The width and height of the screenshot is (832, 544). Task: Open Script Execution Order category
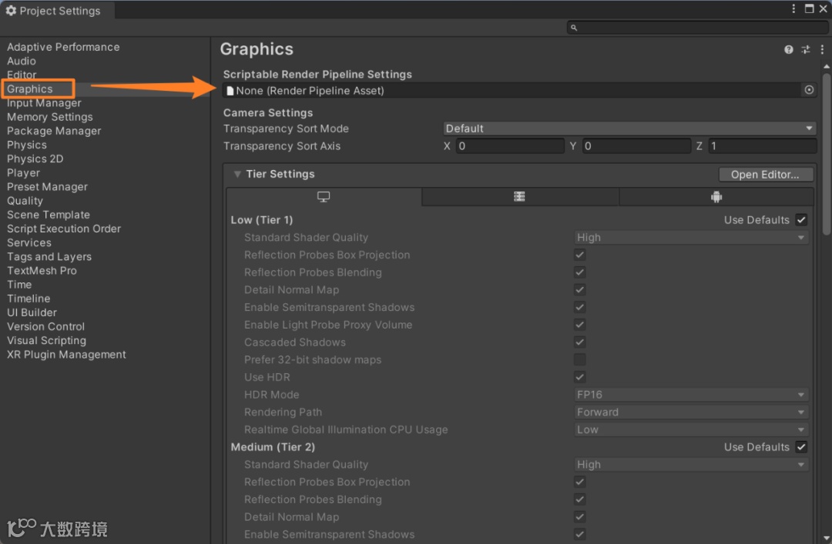coord(64,229)
